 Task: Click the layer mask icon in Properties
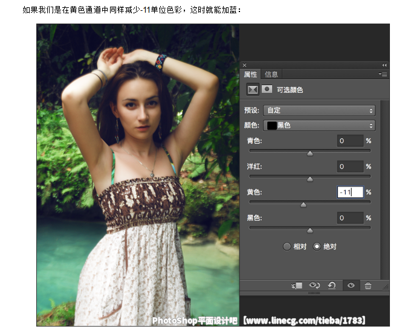[267, 89]
